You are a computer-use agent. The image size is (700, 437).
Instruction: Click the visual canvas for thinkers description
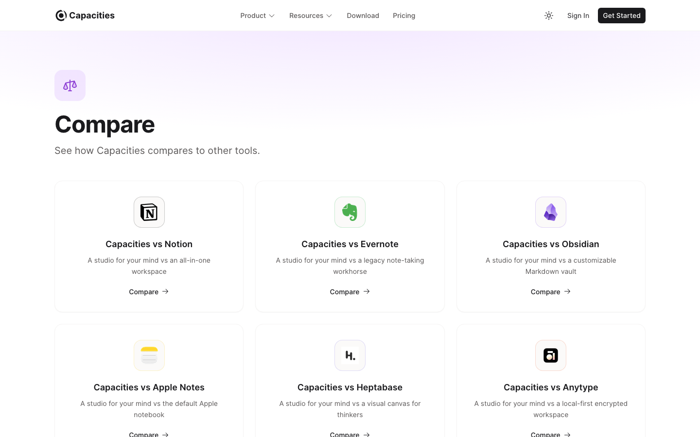[x=350, y=409]
